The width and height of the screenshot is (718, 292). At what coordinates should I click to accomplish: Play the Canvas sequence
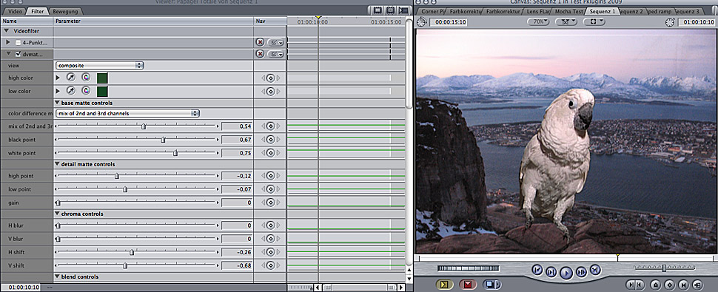click(566, 274)
